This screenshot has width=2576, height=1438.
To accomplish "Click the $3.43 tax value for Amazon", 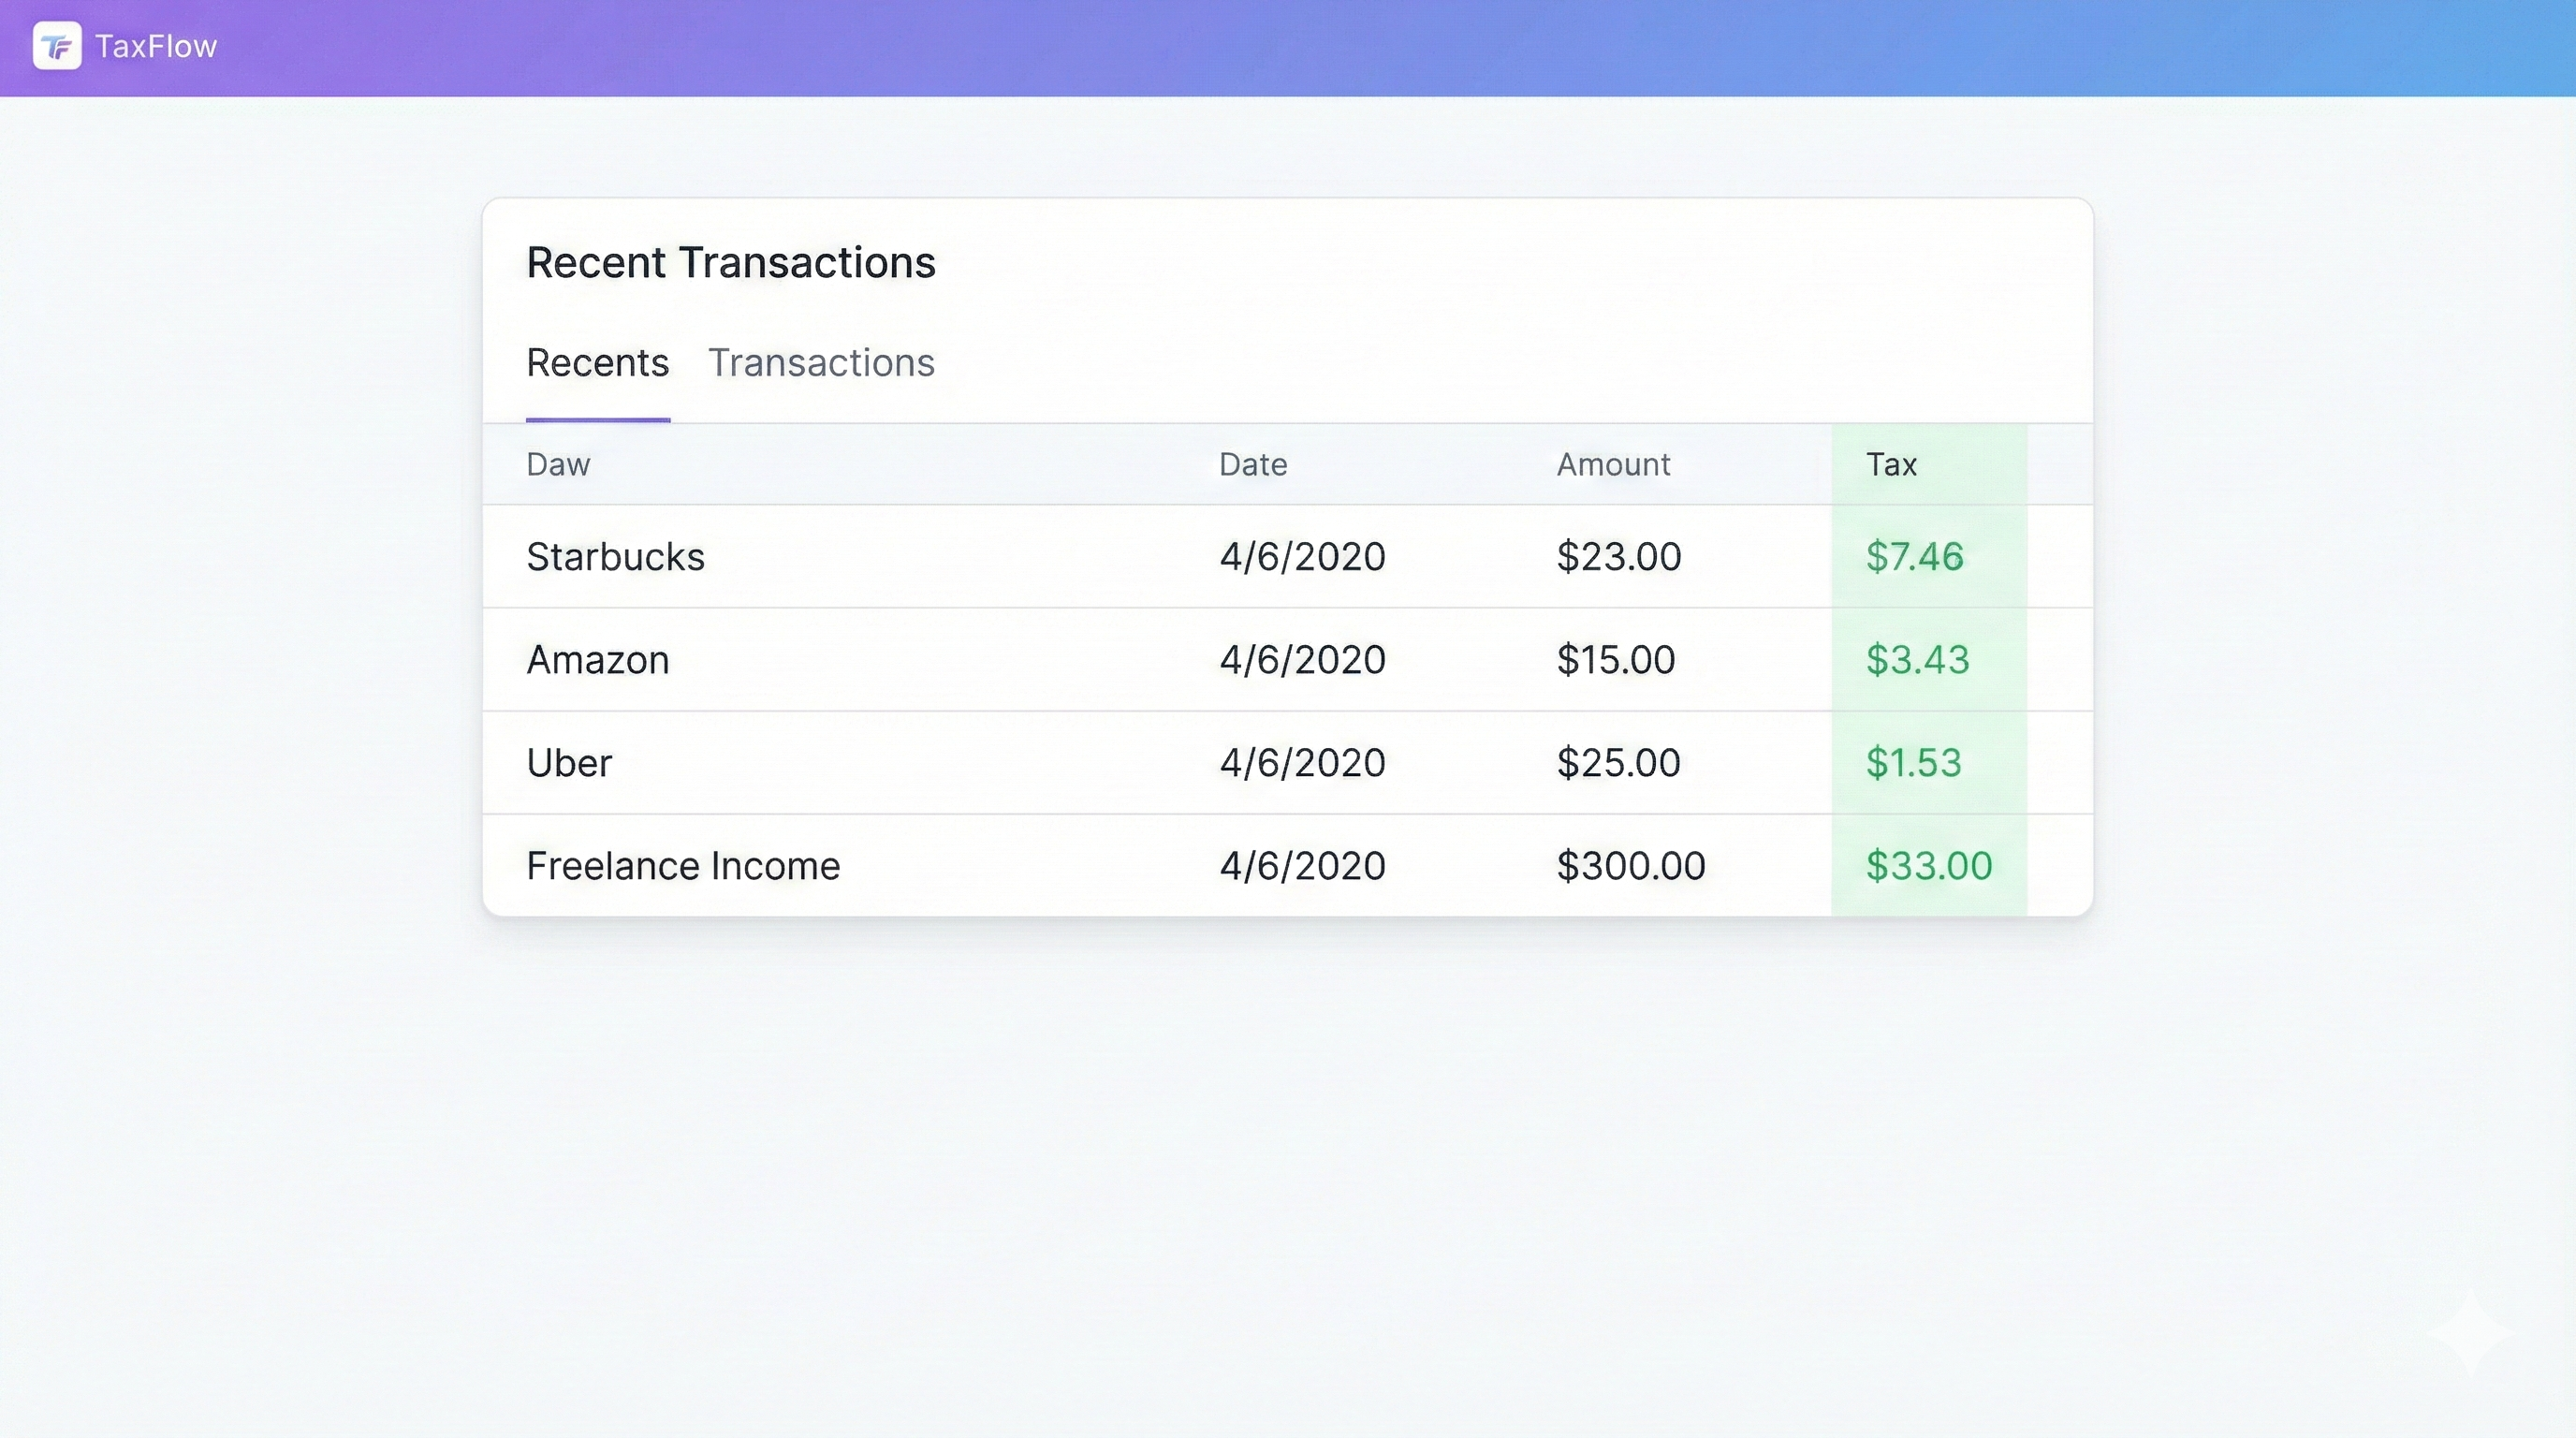I will (1915, 659).
